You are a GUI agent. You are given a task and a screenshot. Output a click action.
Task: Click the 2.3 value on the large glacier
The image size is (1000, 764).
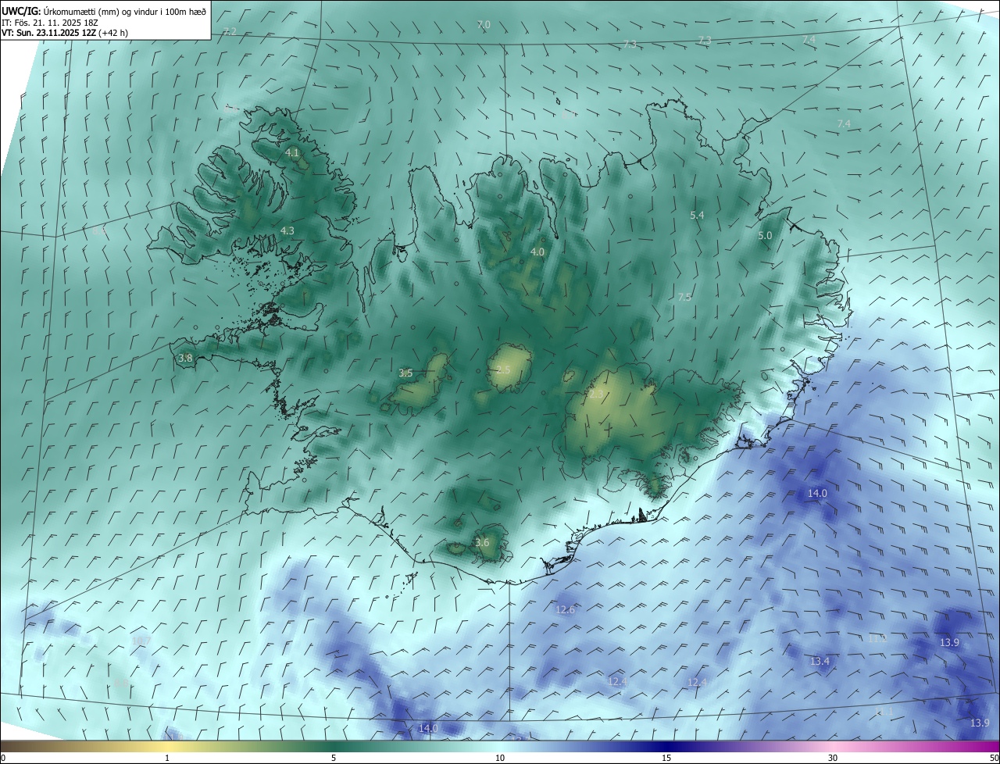tap(596, 394)
